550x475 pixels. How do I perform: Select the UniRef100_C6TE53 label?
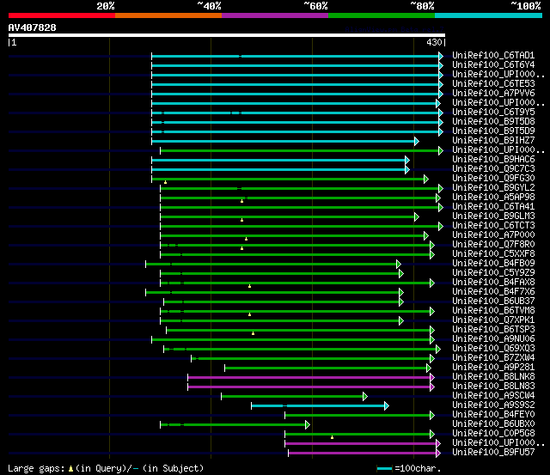[x=493, y=84]
